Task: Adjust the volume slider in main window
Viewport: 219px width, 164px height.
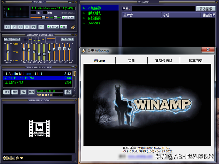Action: pos(40,17)
